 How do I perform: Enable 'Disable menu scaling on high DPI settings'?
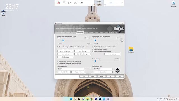tap(58, 61)
